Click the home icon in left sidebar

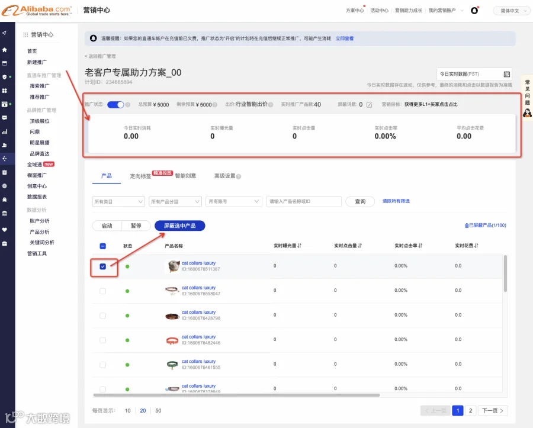[x=4, y=50]
